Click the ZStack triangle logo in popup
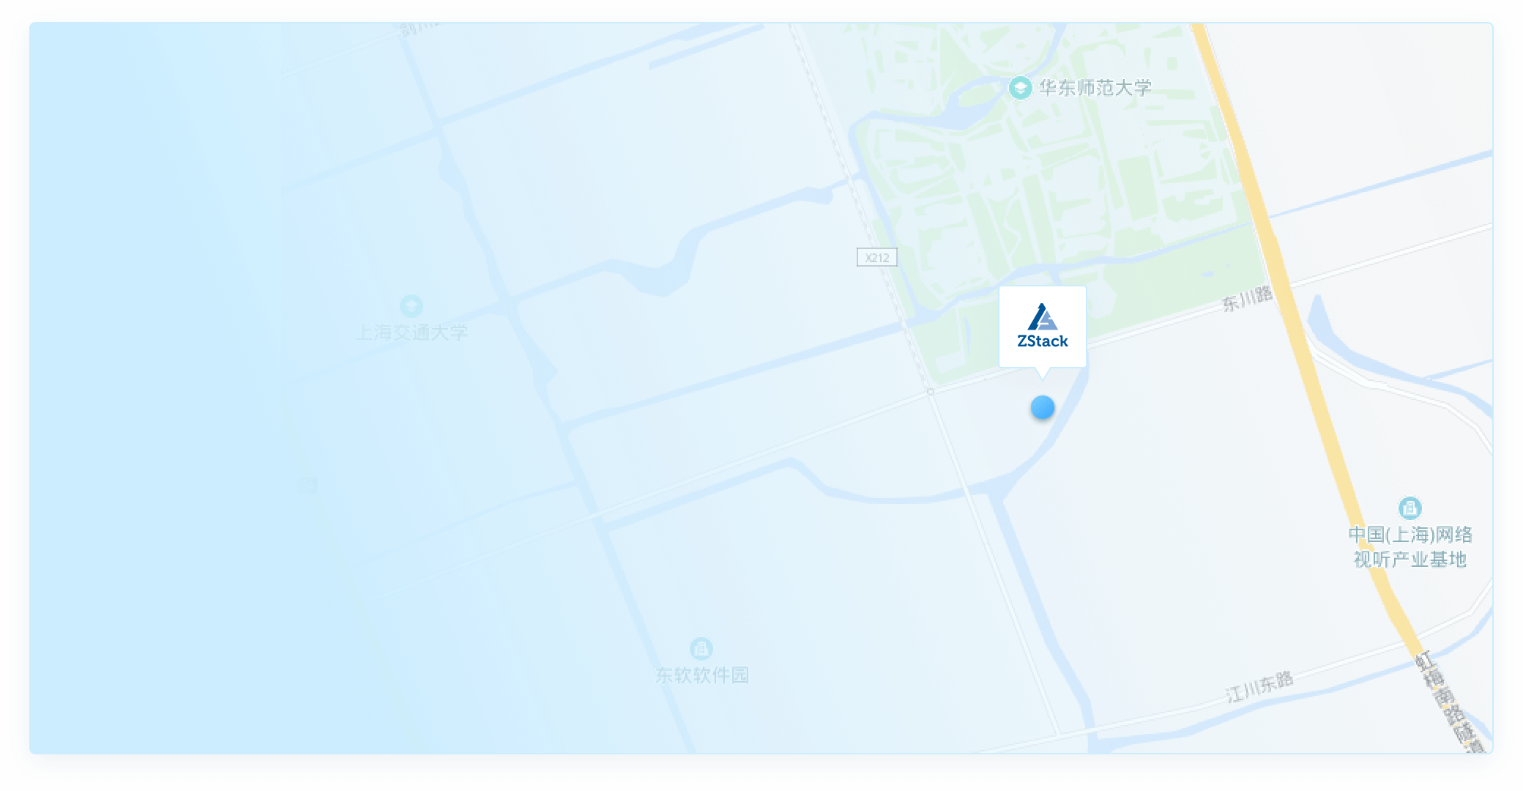Image resolution: width=1523 pixels, height=791 pixels. coord(1043,317)
